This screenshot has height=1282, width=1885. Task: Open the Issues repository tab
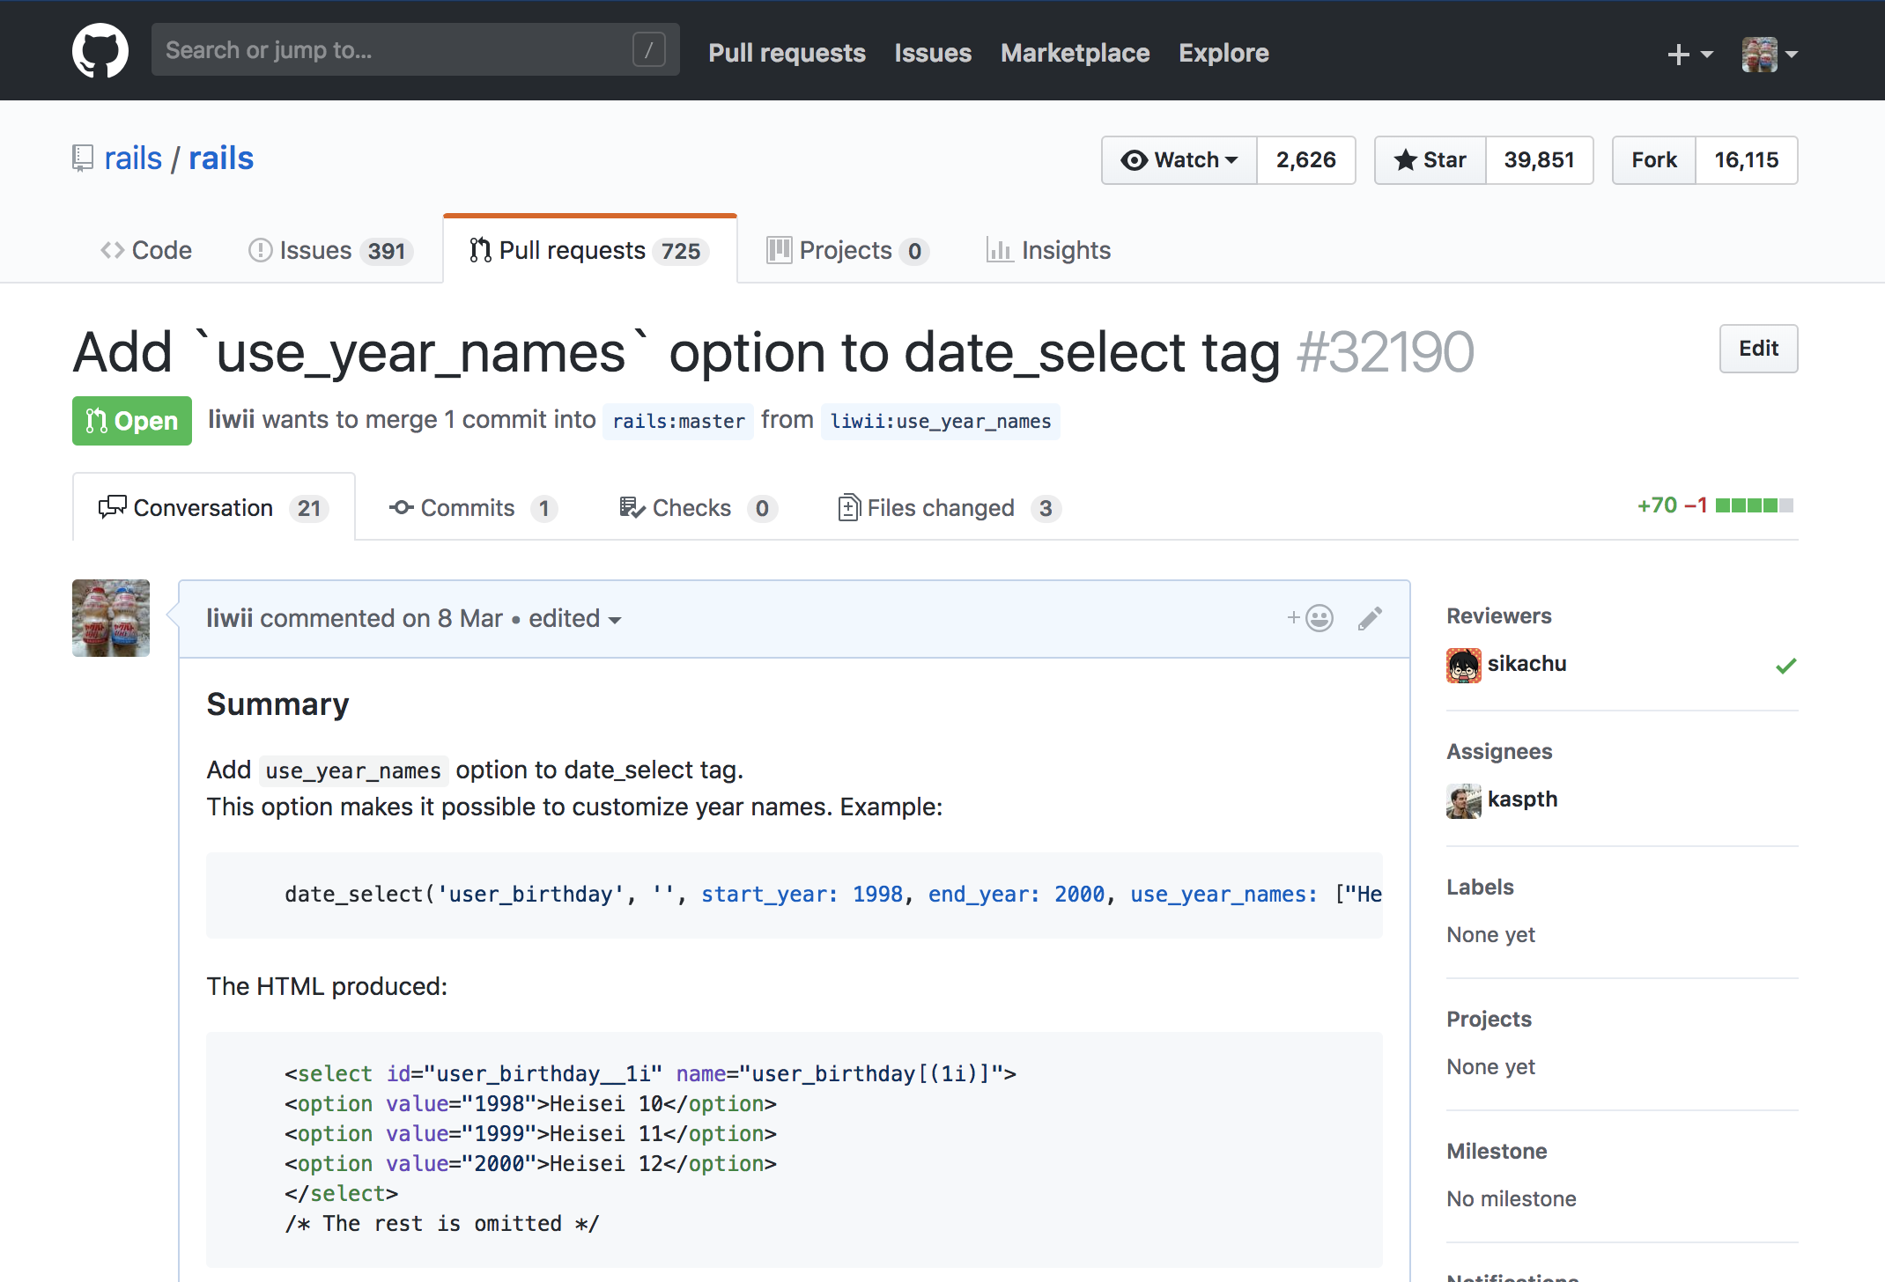(330, 251)
